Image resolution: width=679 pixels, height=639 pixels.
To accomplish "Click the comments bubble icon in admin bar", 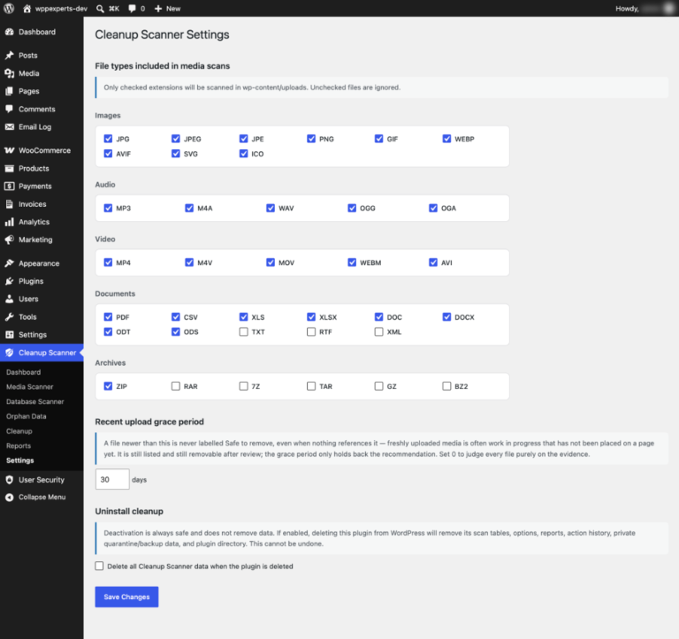I will coord(132,9).
